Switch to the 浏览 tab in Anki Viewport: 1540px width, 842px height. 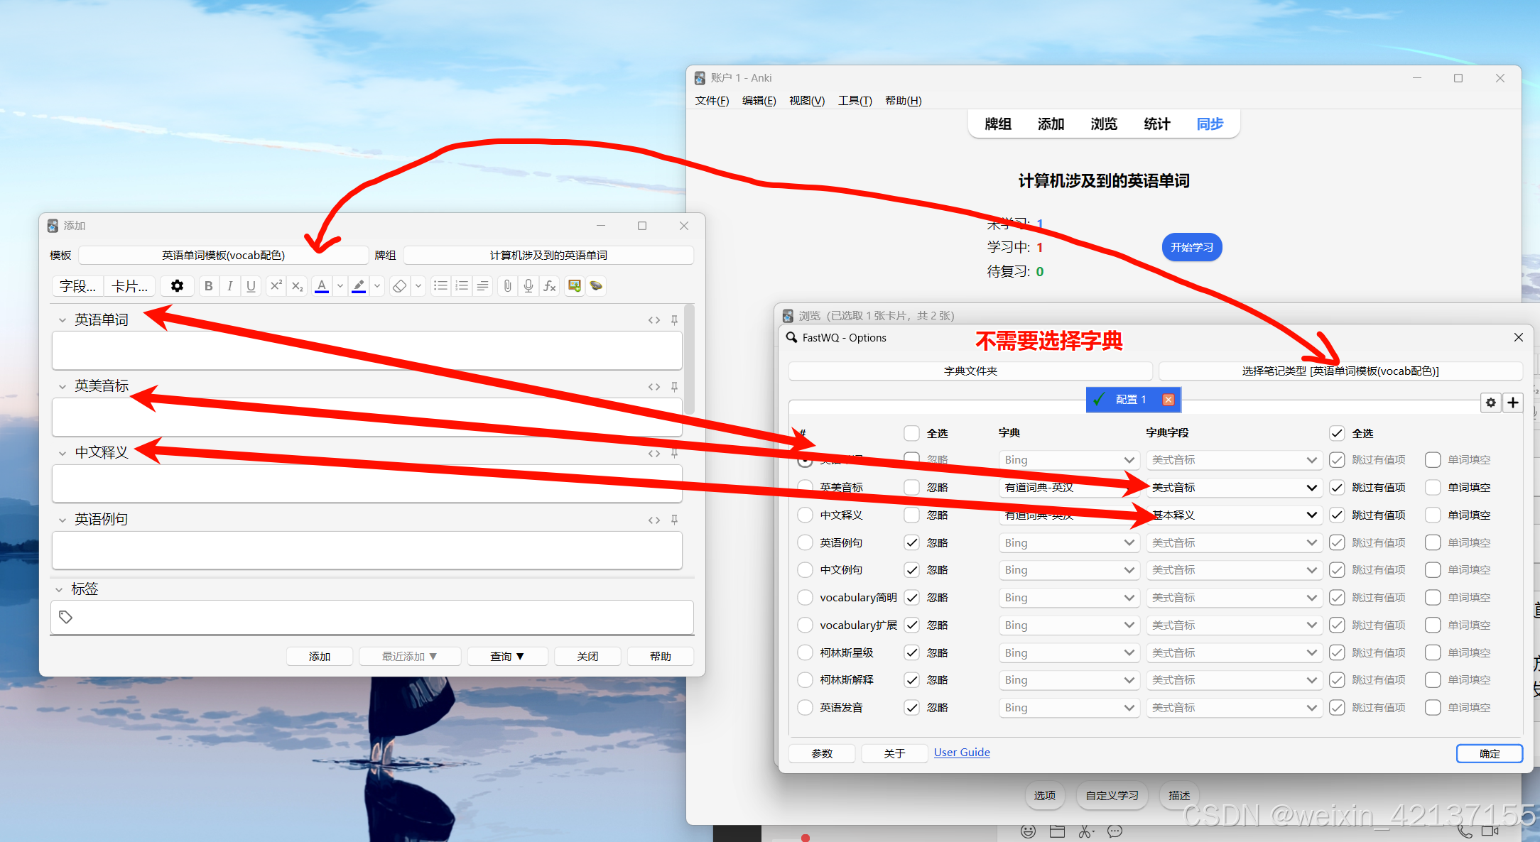1103,124
